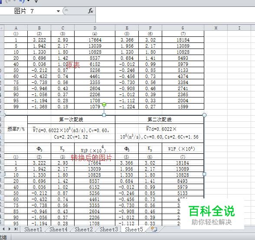Click the (7) header cell in column G
Viewport: 255px width, 240px height.
pyautogui.click(x=183, y=34)
